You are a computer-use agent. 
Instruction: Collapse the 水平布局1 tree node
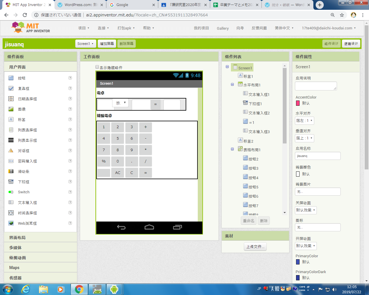232,85
